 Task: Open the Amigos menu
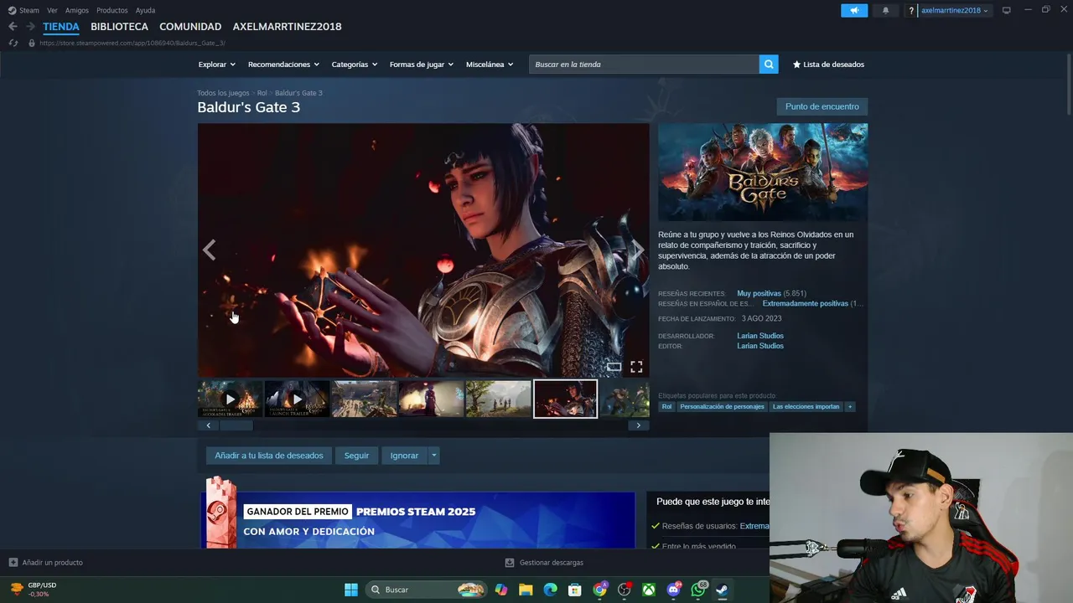pyautogui.click(x=77, y=10)
